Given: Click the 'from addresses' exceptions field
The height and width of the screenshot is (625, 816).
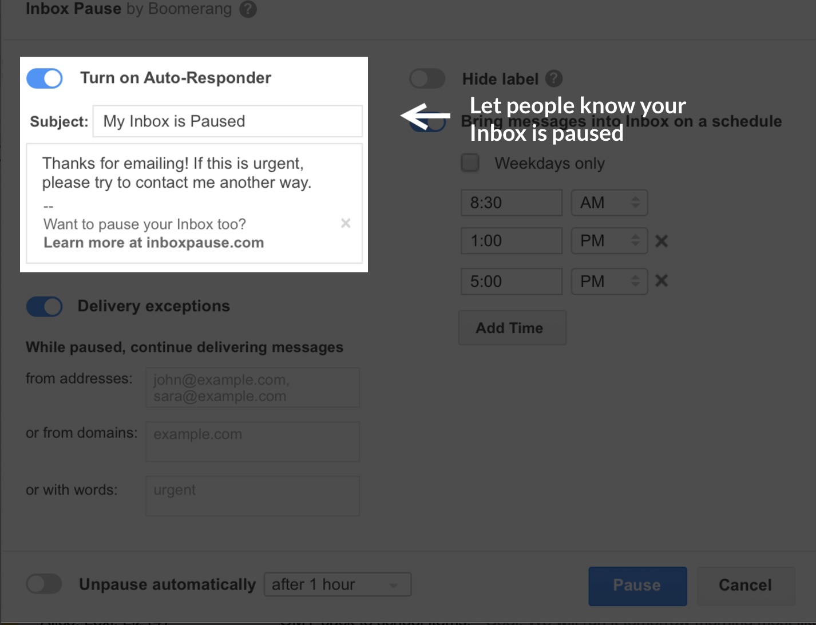Looking at the screenshot, I should click(x=252, y=387).
